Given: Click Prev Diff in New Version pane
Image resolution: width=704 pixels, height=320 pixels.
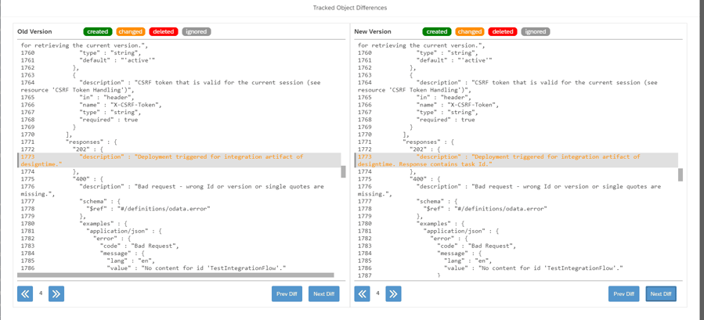Looking at the screenshot, I should pyautogui.click(x=624, y=293).
